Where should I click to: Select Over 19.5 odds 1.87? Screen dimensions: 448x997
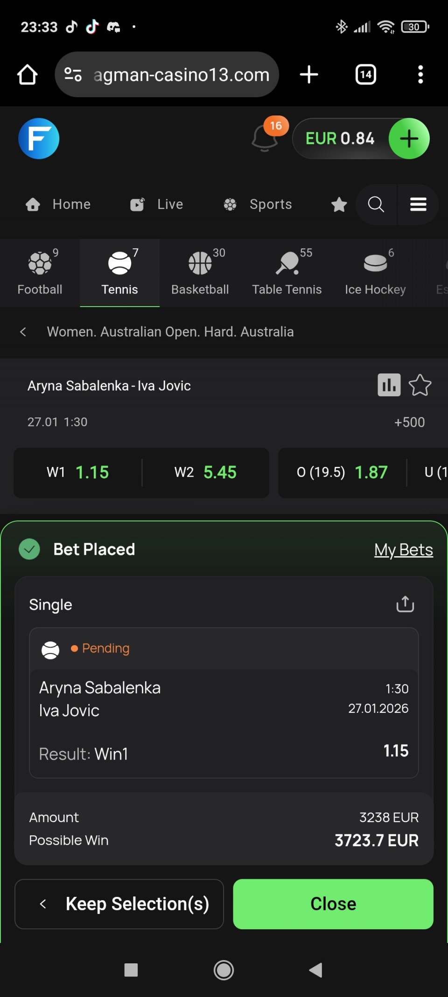[x=342, y=473]
